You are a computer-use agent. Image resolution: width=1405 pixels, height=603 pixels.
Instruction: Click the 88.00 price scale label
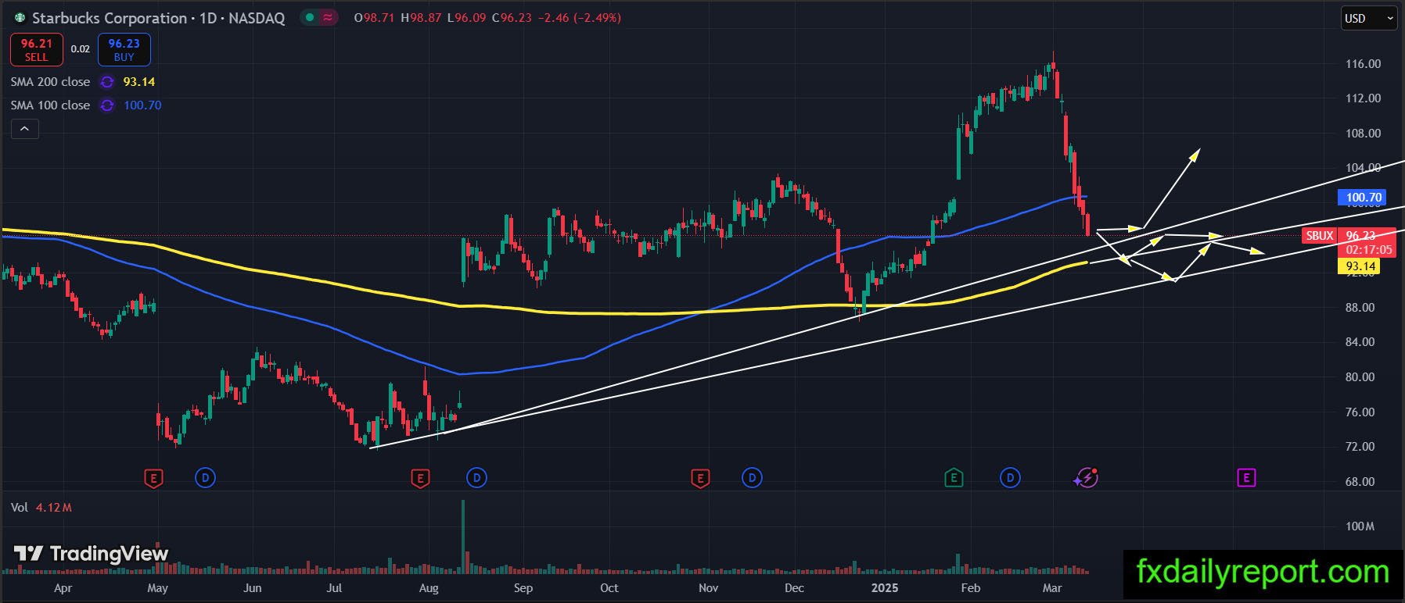pyautogui.click(x=1360, y=308)
